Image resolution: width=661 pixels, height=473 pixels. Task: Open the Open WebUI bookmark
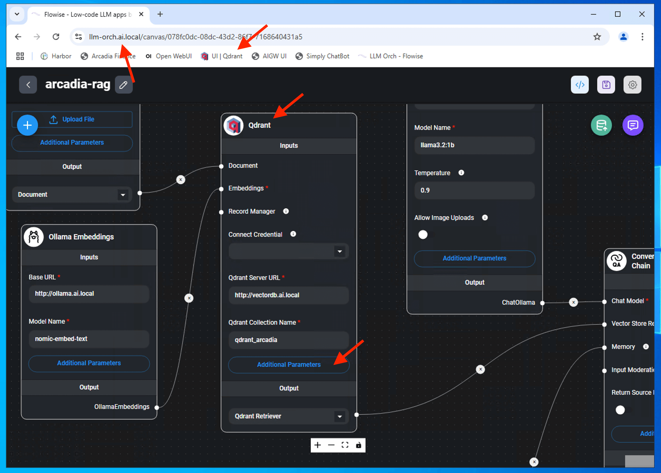(x=169, y=56)
